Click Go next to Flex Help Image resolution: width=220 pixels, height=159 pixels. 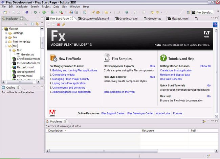tap(209, 96)
